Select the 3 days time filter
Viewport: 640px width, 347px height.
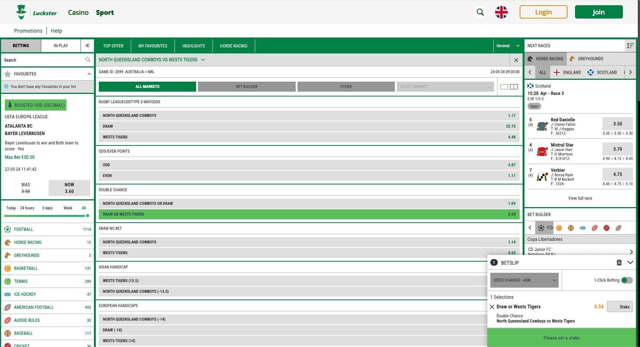click(48, 208)
